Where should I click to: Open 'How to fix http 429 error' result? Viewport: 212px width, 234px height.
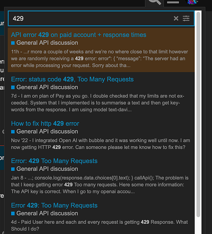coord(45,124)
